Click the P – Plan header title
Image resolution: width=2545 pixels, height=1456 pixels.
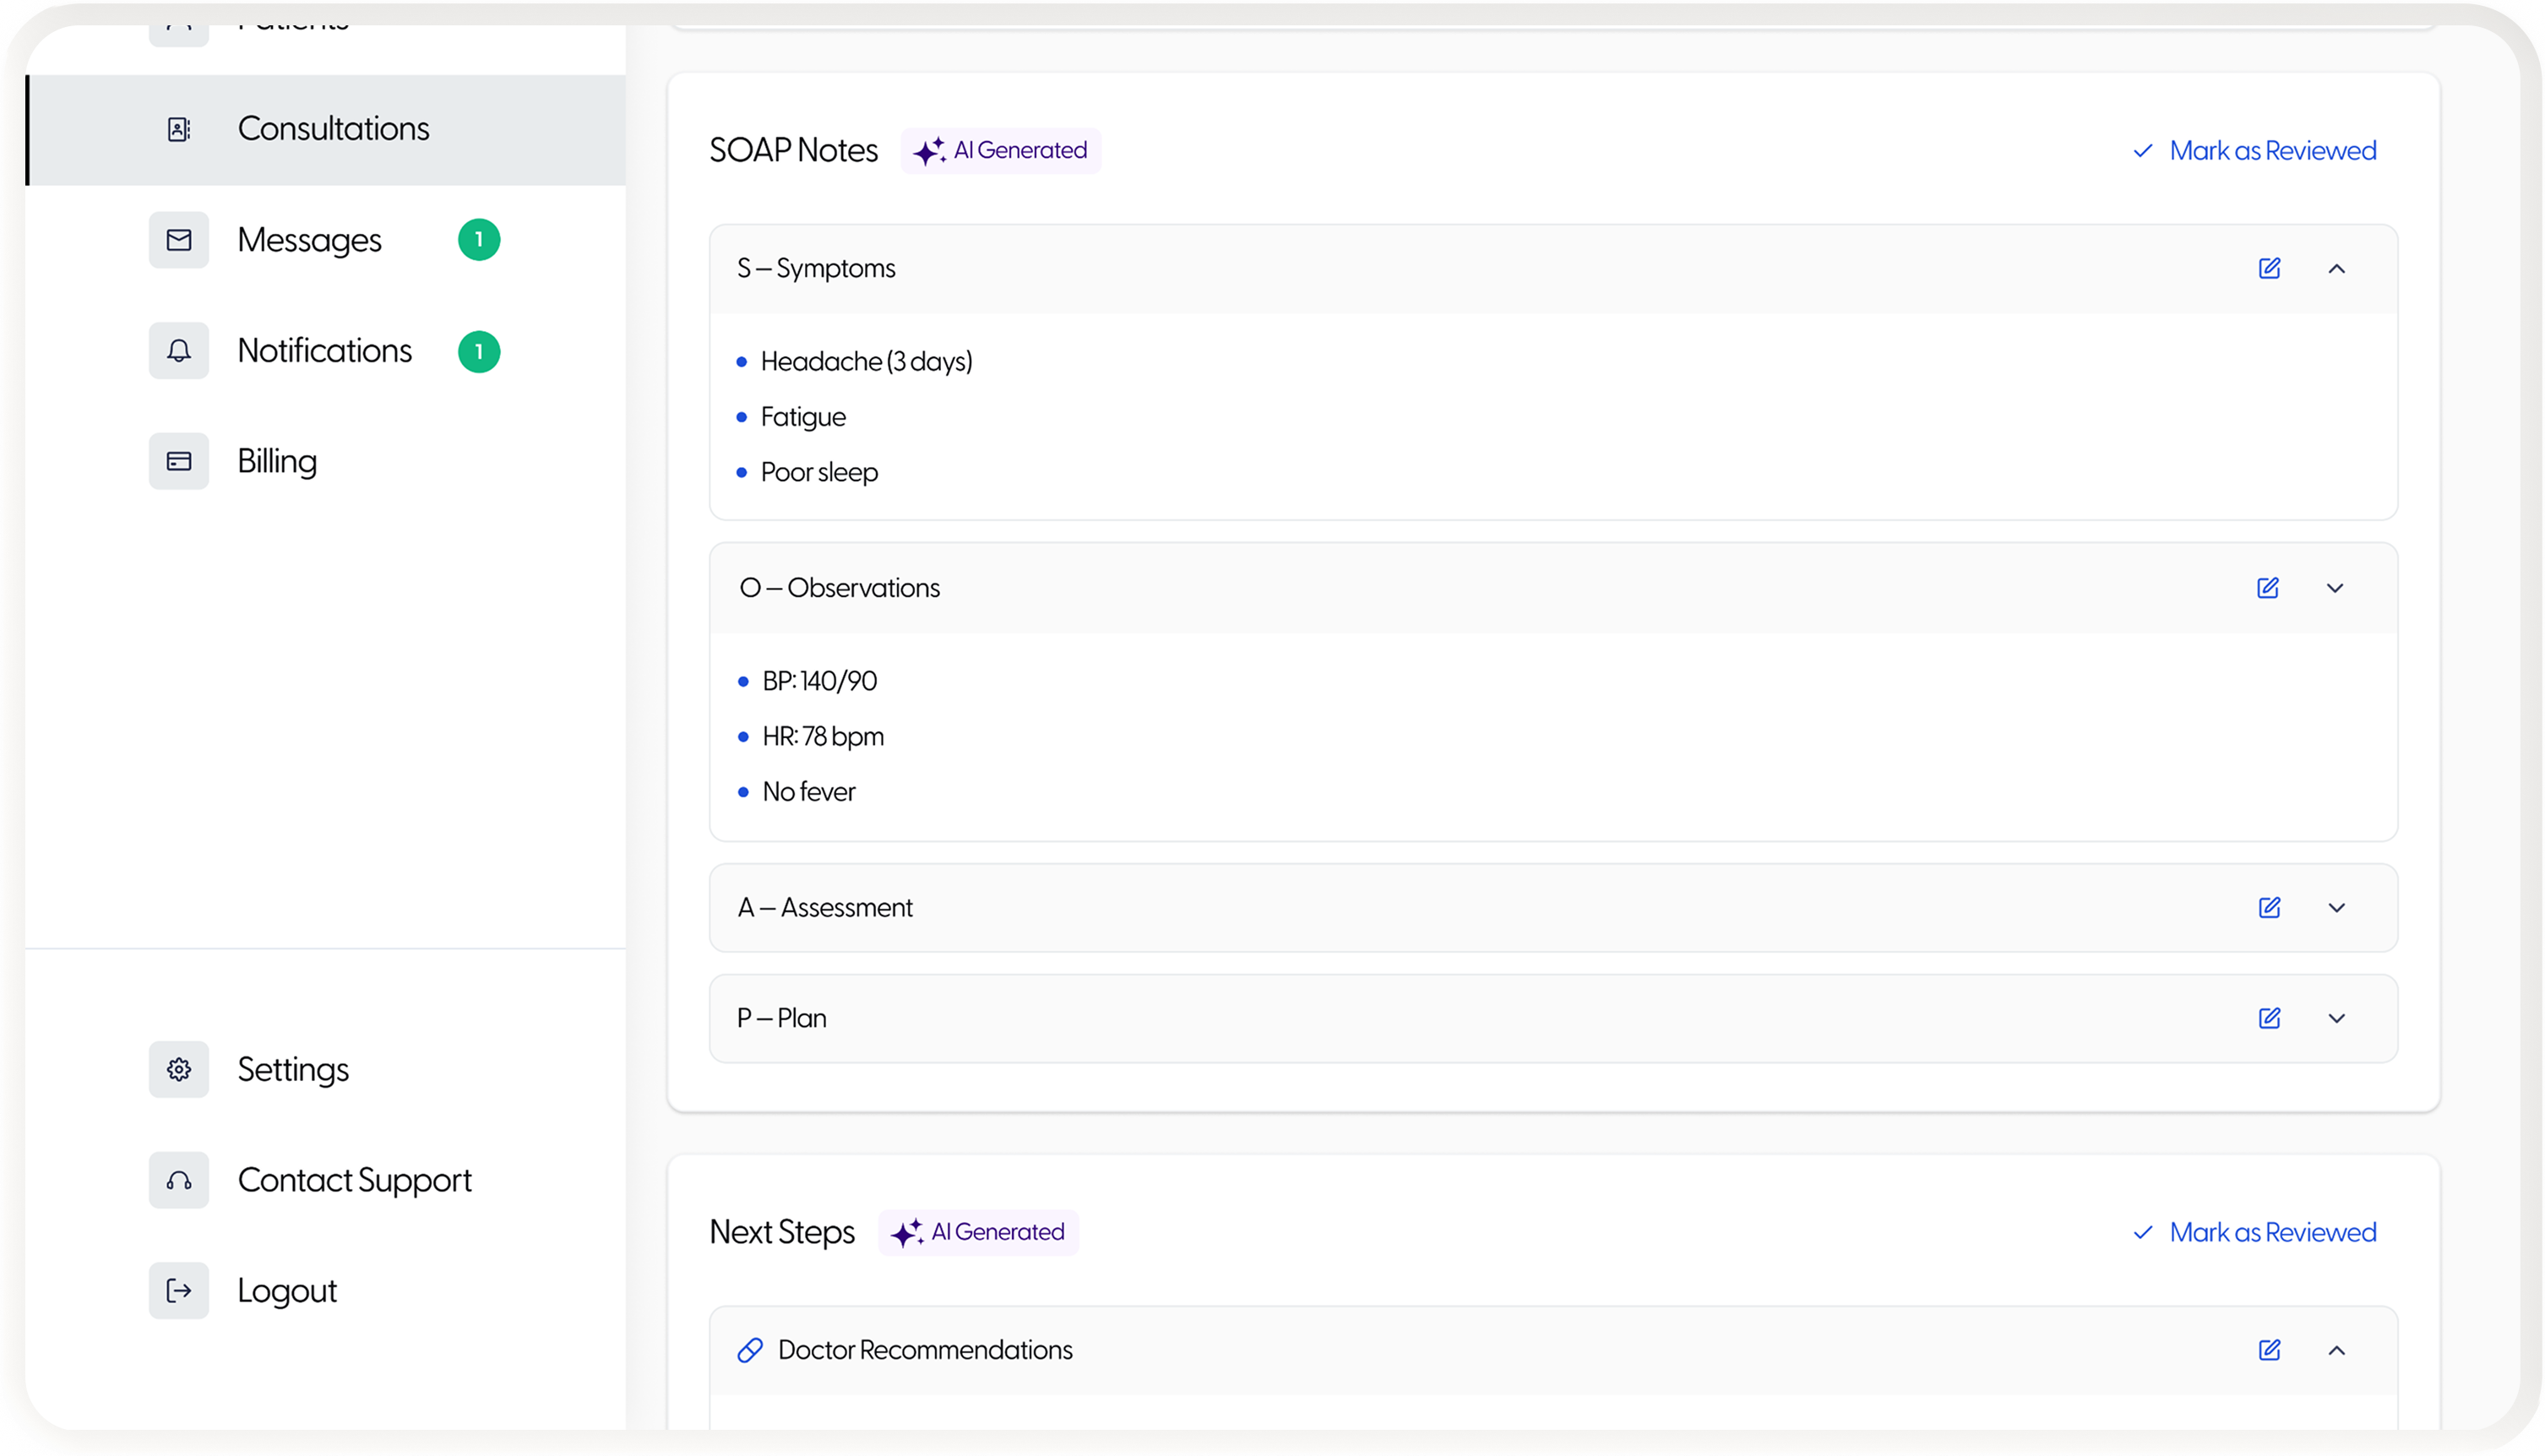782,1019
